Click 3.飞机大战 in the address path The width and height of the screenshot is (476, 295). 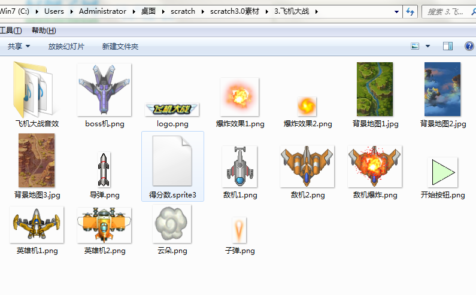pyautogui.click(x=292, y=11)
